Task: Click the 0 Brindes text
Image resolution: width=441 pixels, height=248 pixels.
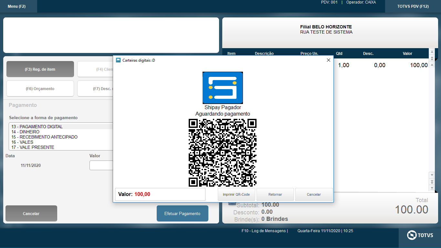Action: pos(275,219)
